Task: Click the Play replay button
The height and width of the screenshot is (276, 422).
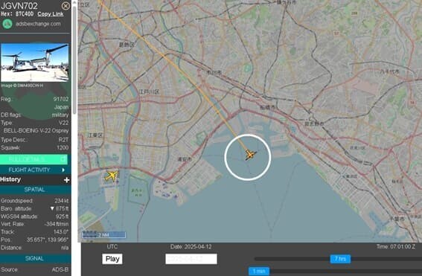Action: pos(112,259)
